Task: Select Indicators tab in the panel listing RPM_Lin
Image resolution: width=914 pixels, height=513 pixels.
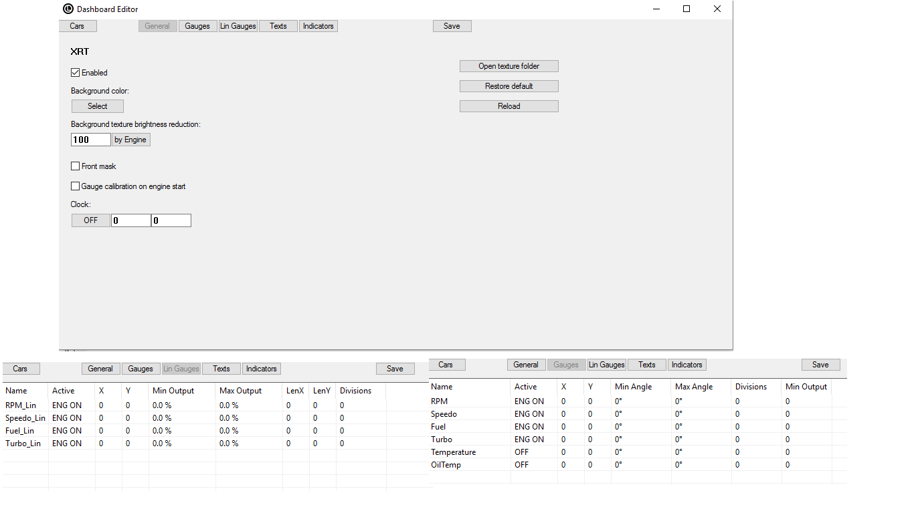Action: (262, 369)
